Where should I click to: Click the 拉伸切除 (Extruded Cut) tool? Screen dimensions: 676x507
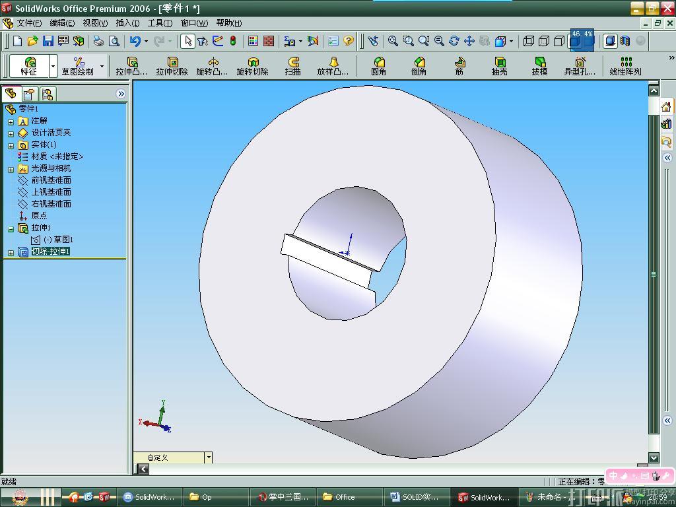(172, 65)
